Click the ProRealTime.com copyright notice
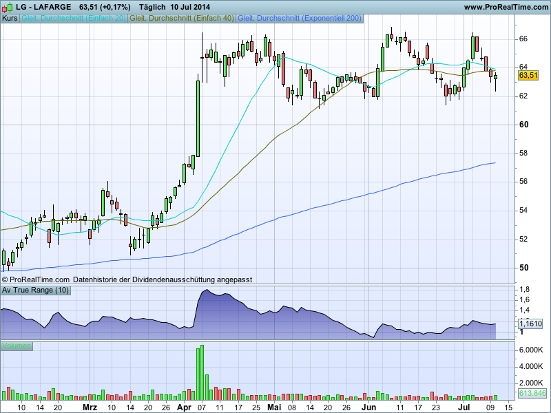 37,280
